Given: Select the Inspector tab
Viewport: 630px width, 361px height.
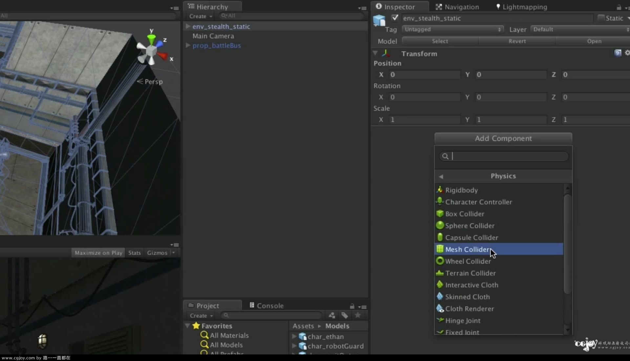Looking at the screenshot, I should (x=400, y=7).
